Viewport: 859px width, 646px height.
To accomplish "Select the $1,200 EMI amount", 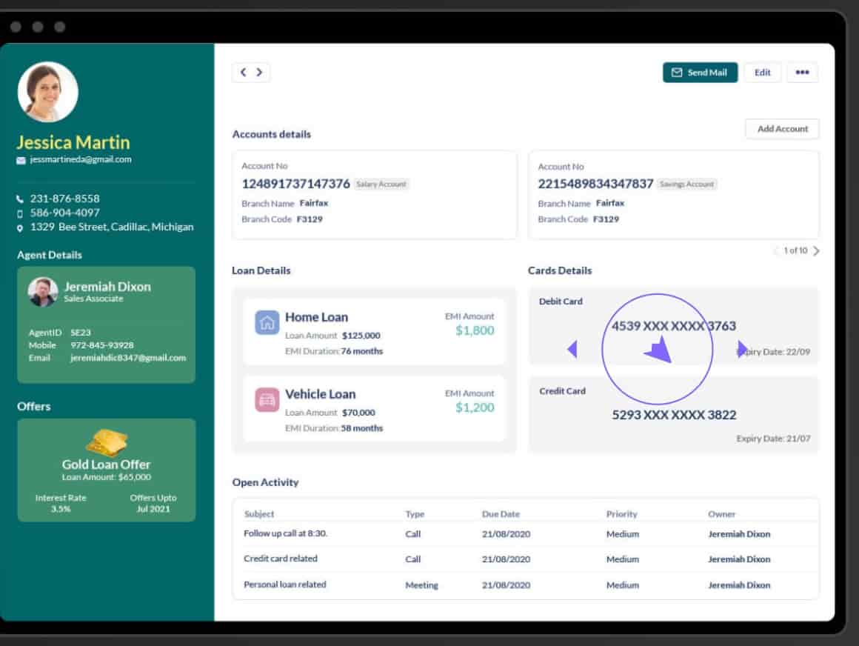I will click(x=475, y=407).
